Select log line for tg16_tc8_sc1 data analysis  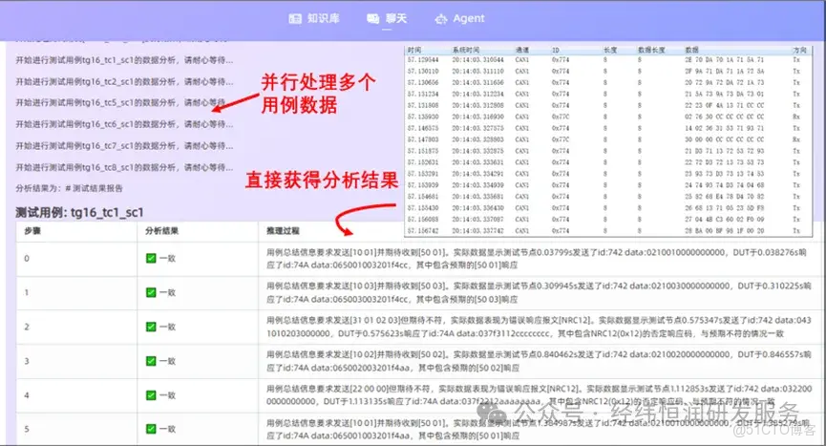(x=124, y=167)
